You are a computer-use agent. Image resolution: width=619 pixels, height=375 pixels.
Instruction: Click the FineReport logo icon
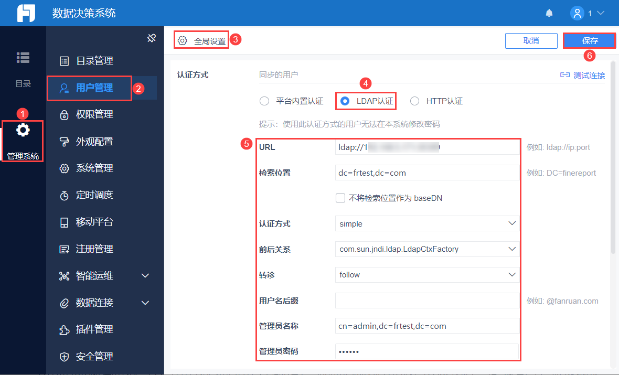[x=26, y=13]
